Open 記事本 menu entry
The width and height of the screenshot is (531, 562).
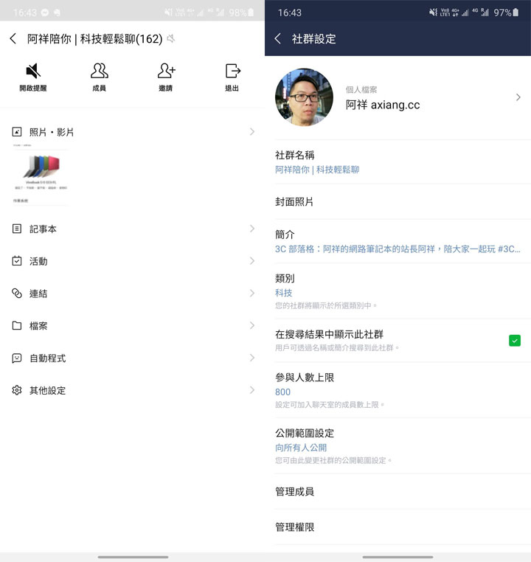coord(133,229)
